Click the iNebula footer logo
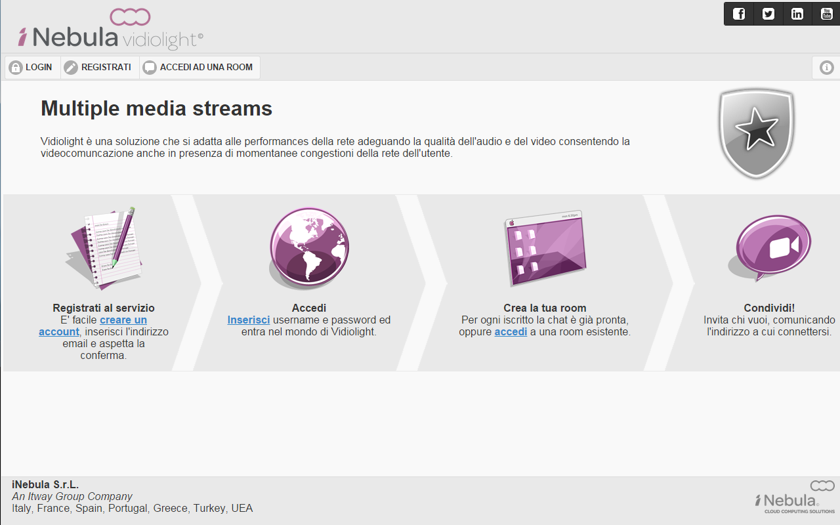 (x=795, y=497)
